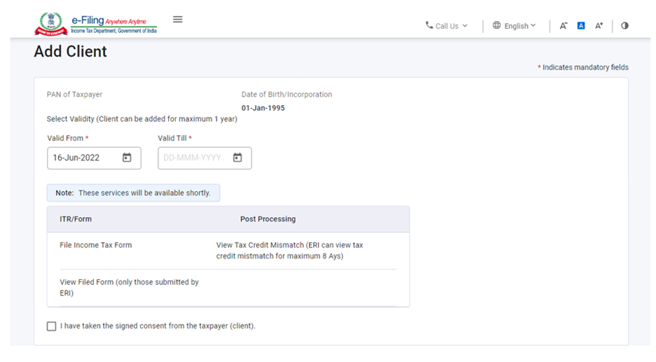This screenshot has width=656, height=362.
Task: Click the phone icon beside Call Us
Action: [429, 25]
